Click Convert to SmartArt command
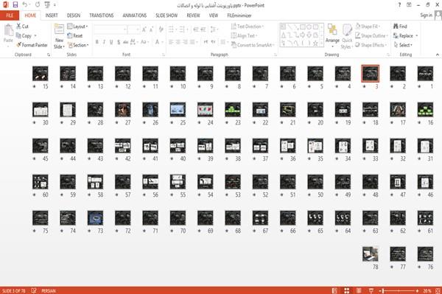Image resolution: width=442 pixels, height=294 pixels. tap(252, 45)
